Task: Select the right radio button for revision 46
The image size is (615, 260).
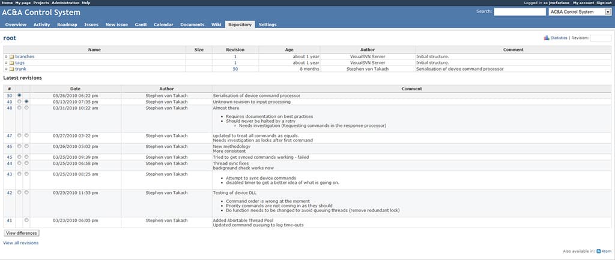Action: pos(26,146)
